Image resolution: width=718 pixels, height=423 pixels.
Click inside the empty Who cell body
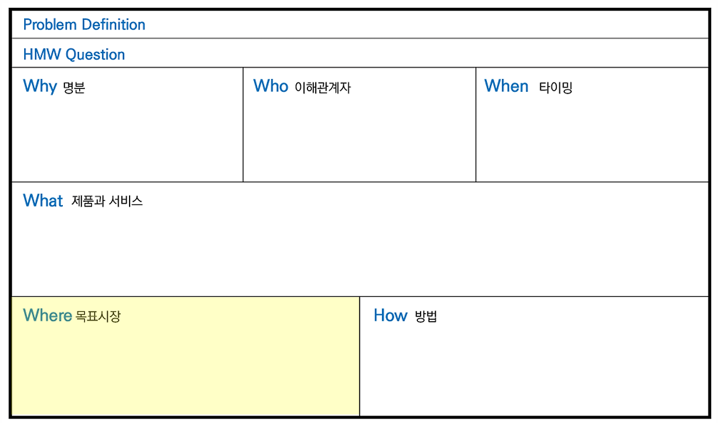359,140
